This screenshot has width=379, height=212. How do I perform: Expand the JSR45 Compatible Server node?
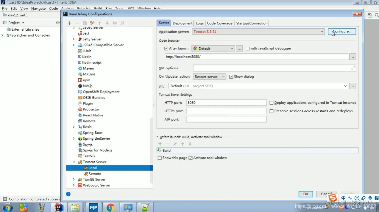tap(74, 45)
